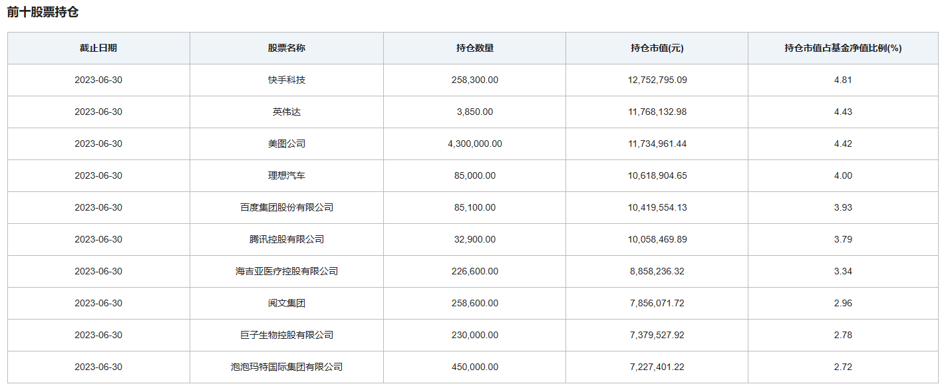Click the 7,227,401.22 market value cell

(x=657, y=367)
